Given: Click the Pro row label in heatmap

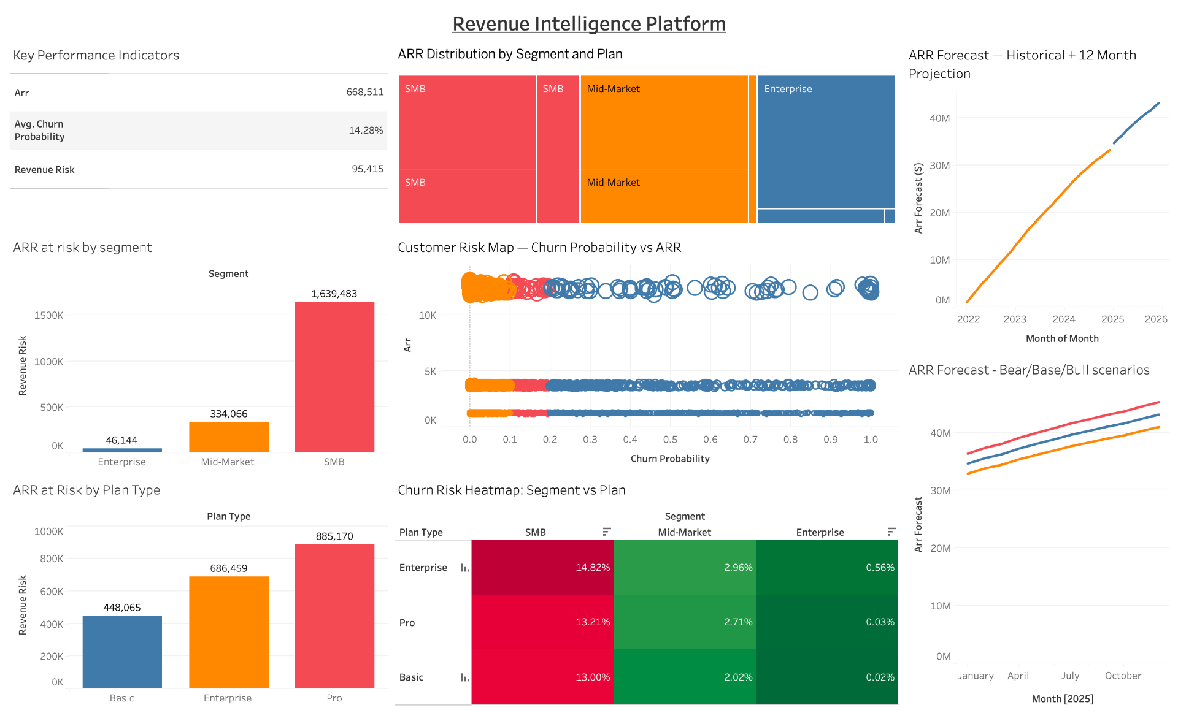Looking at the screenshot, I should (x=407, y=623).
